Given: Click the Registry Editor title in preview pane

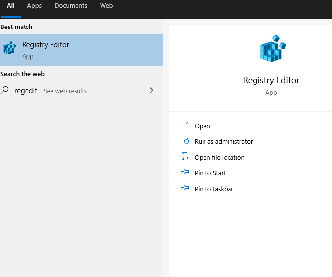Looking at the screenshot, I should 271,80.
